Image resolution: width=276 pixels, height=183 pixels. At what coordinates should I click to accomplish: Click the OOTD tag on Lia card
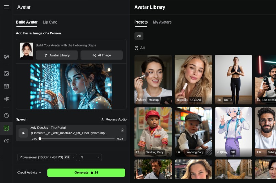pyautogui.click(x=228, y=100)
